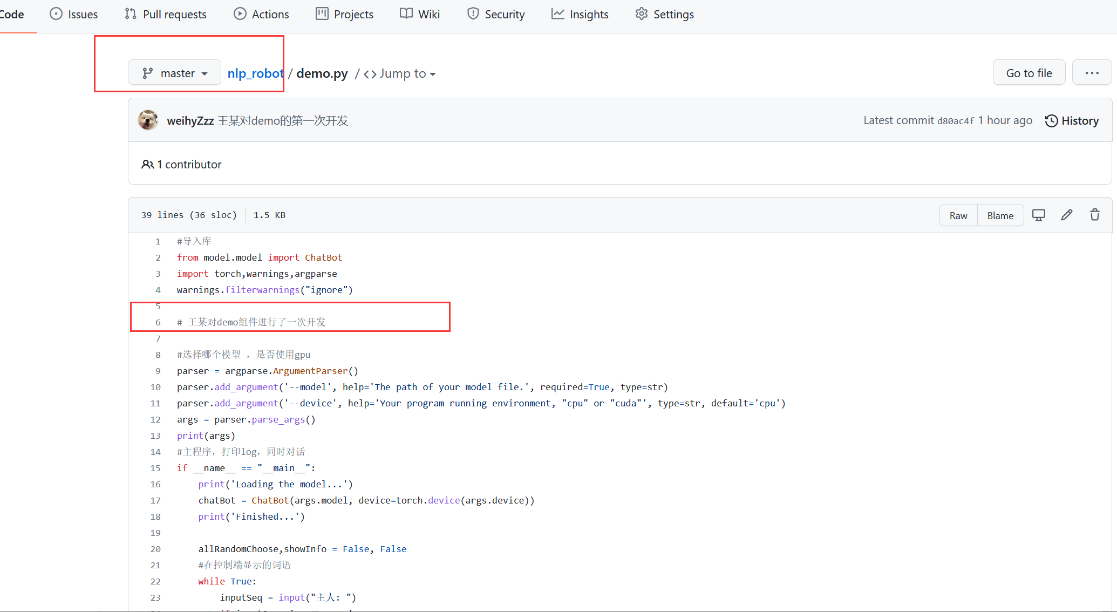Click the Blame button
Viewport: 1117px width, 612px height.
1000,215
